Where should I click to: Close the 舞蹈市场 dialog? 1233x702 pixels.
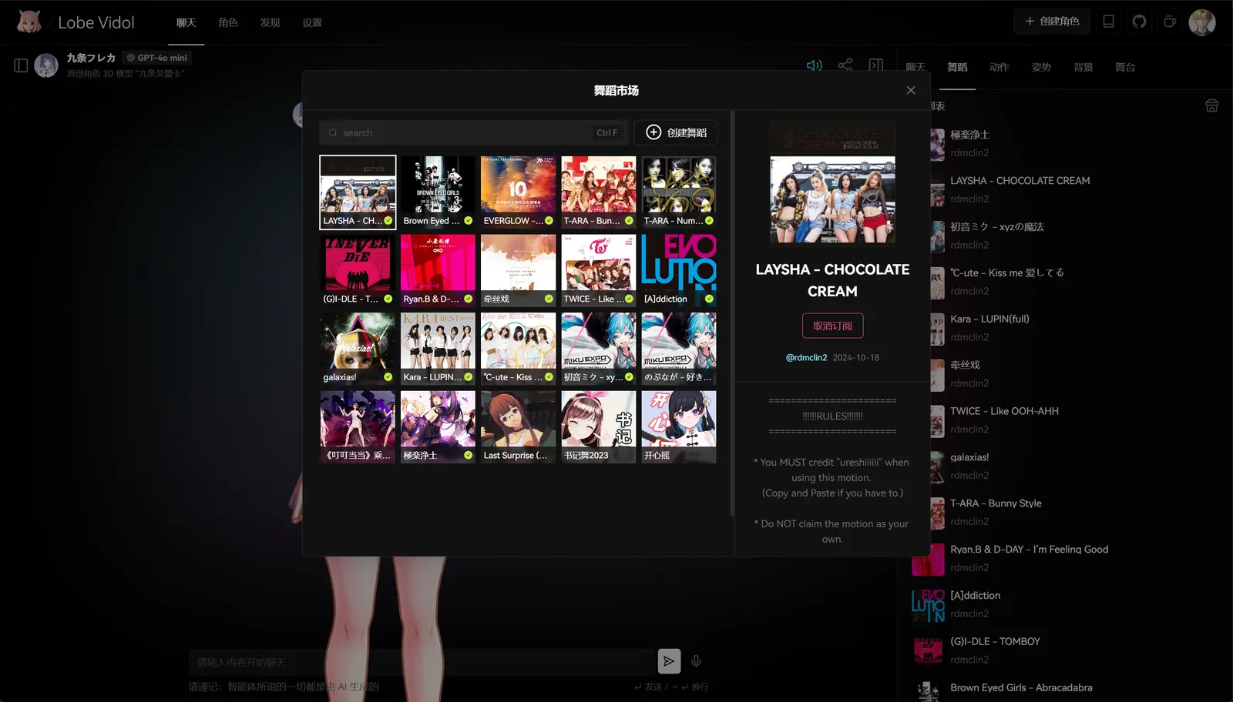tap(911, 90)
